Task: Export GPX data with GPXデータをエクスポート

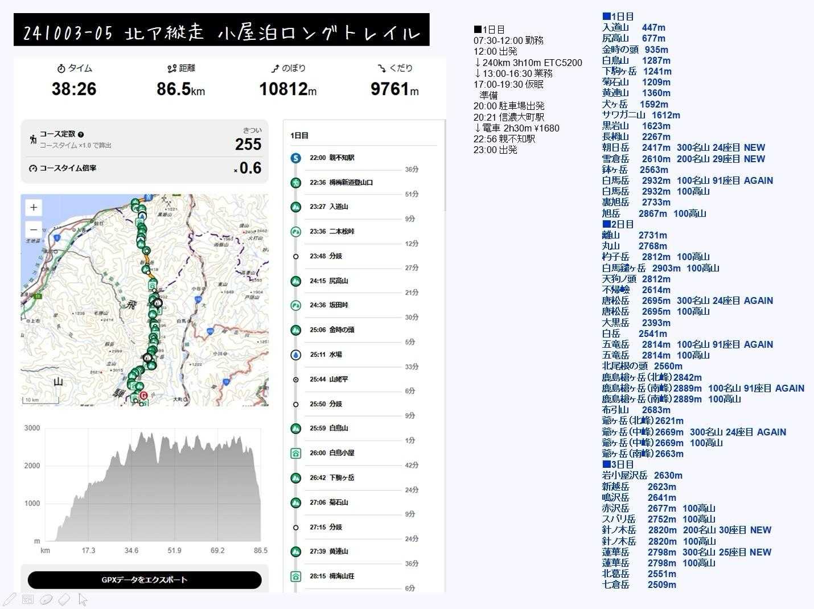Action: [x=145, y=580]
